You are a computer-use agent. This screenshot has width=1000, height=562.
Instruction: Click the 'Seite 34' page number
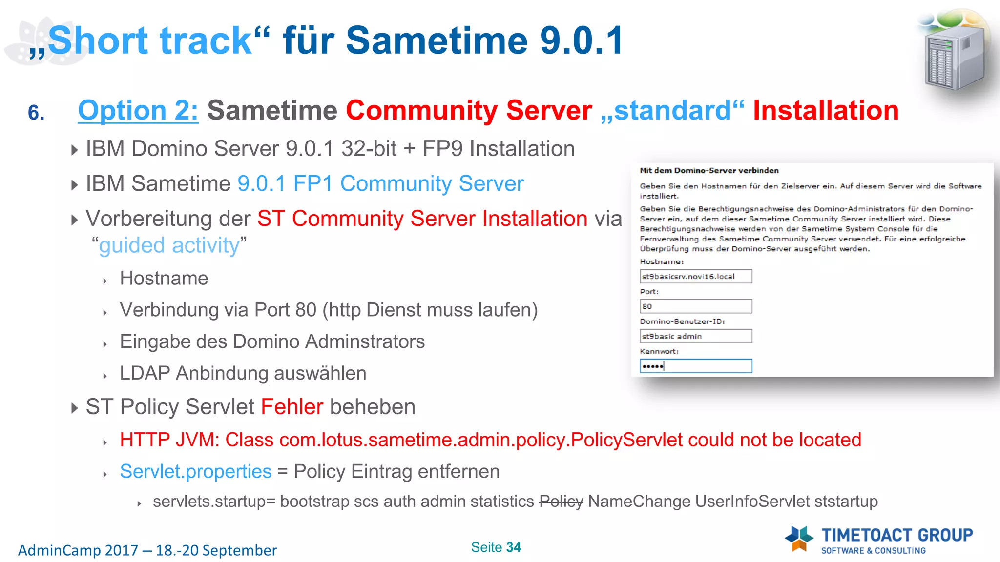496,547
